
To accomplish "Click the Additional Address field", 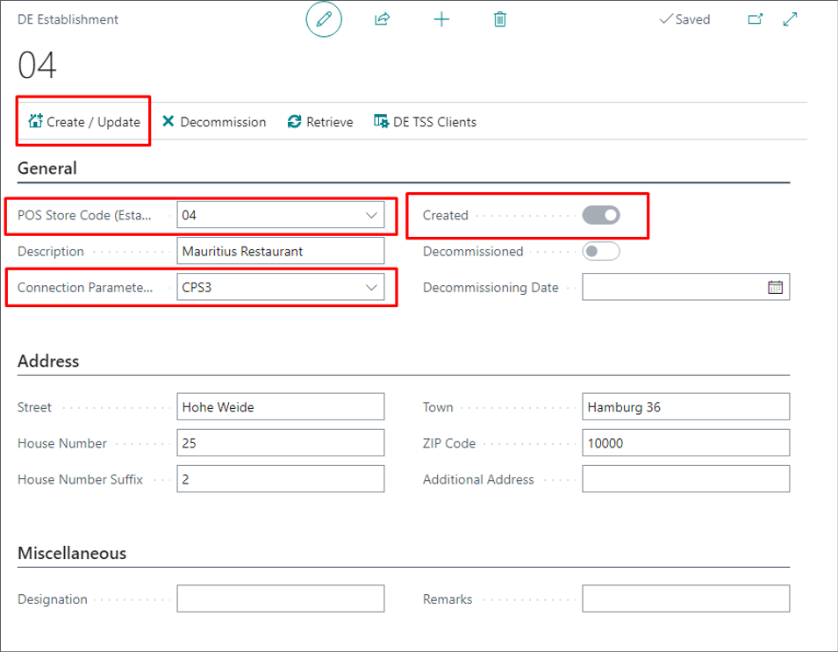I will point(685,479).
